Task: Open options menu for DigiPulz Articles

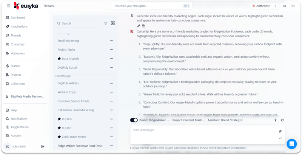Action: coord(111,83)
